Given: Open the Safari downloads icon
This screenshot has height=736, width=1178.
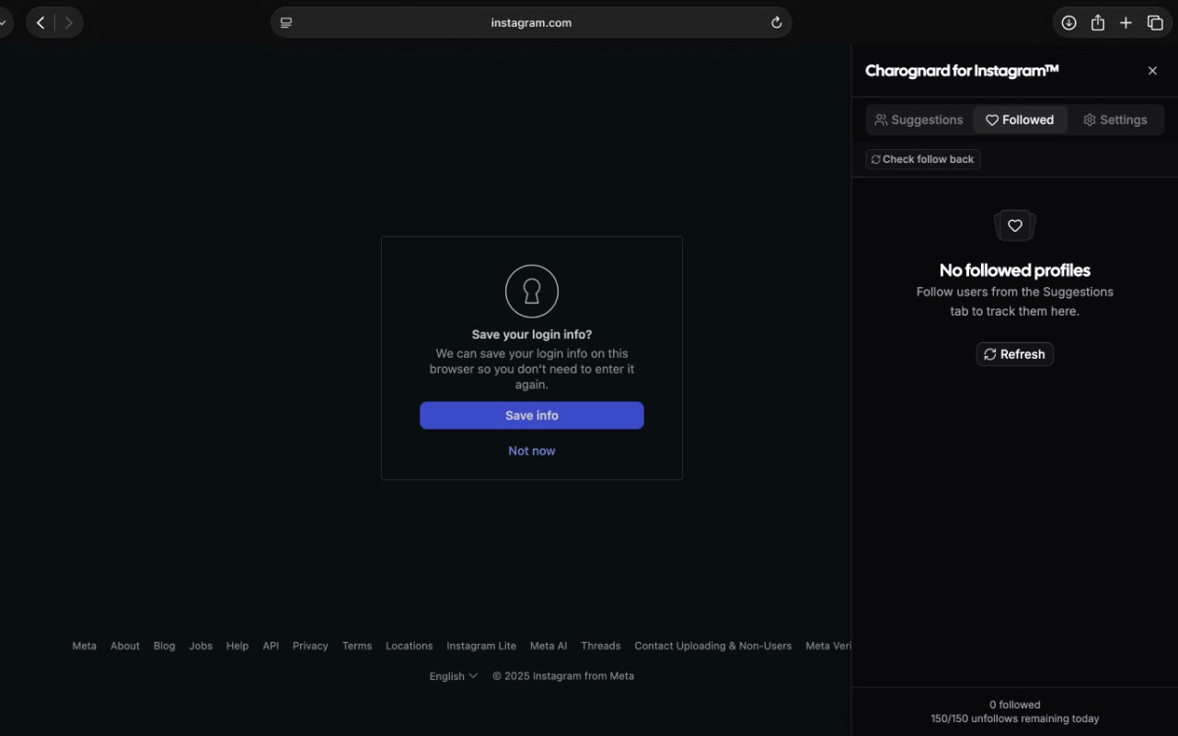Looking at the screenshot, I should (x=1068, y=23).
